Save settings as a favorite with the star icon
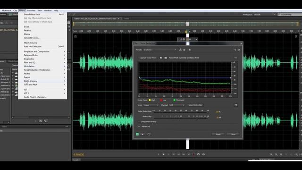The height and width of the screenshot is (170, 302). point(190,50)
